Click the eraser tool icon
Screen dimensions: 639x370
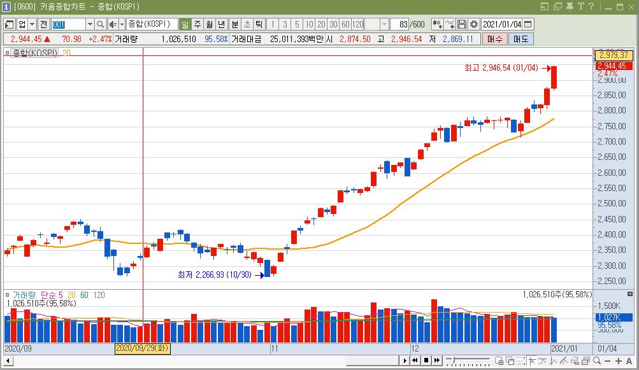pyautogui.click(x=575, y=360)
